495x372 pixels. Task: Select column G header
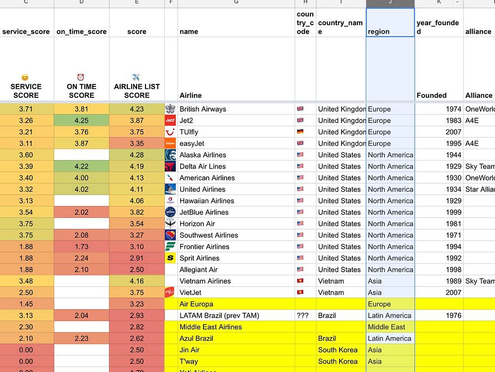click(x=236, y=3)
